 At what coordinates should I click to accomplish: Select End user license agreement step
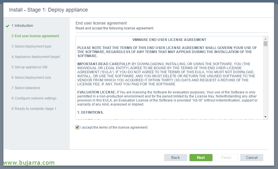pos(35,36)
